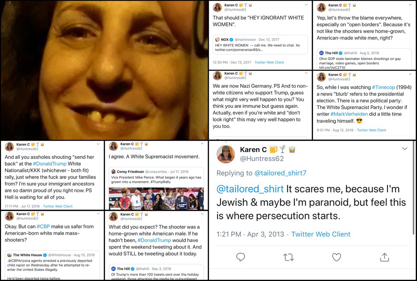Expand chevron menu on large Jewish tweet

(405, 149)
